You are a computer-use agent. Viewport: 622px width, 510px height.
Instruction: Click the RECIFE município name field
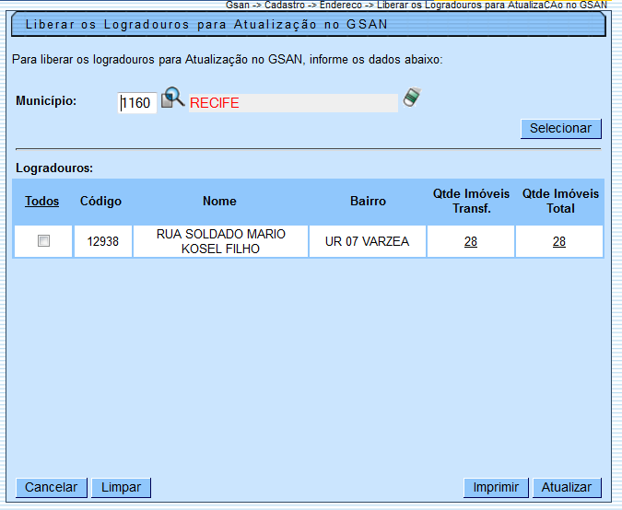point(293,103)
